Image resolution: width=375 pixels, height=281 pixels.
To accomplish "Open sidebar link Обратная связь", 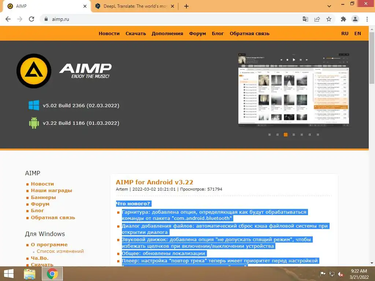I will coord(53,218).
